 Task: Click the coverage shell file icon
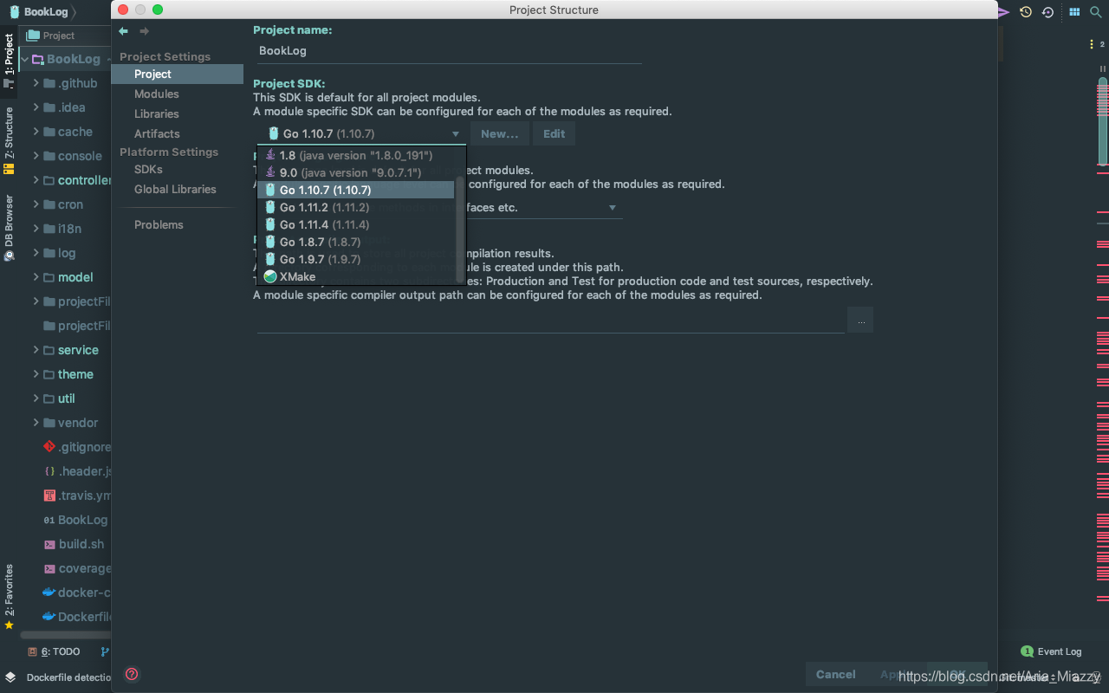click(49, 568)
